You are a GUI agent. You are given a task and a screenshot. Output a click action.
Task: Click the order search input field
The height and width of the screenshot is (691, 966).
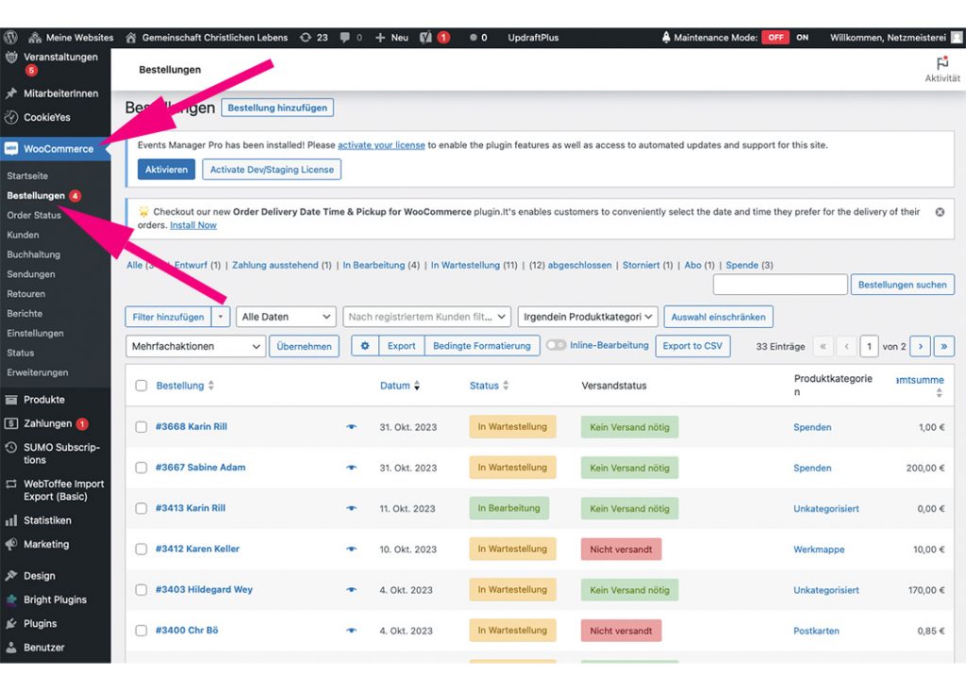pyautogui.click(x=779, y=285)
